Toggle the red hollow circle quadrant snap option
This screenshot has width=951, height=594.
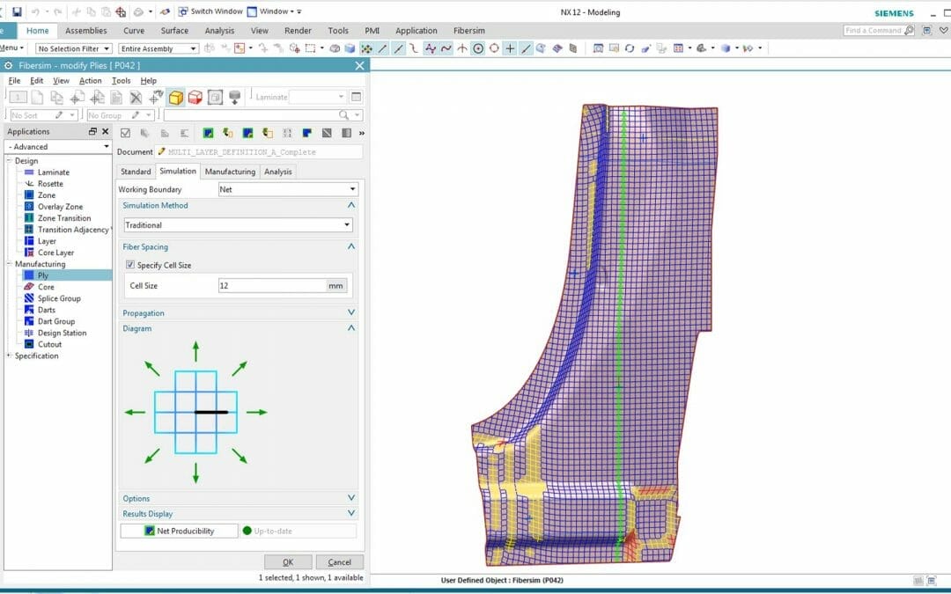tap(494, 48)
